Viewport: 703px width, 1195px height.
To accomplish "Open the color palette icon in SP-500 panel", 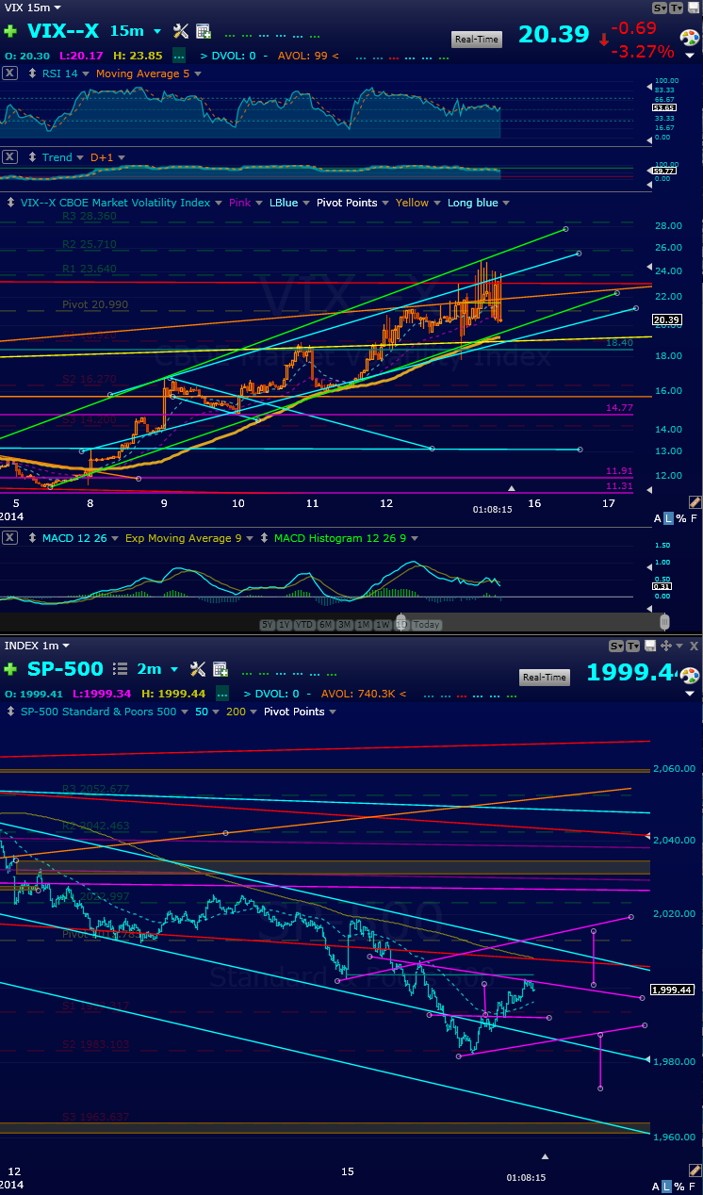I will pyautogui.click(x=690, y=676).
